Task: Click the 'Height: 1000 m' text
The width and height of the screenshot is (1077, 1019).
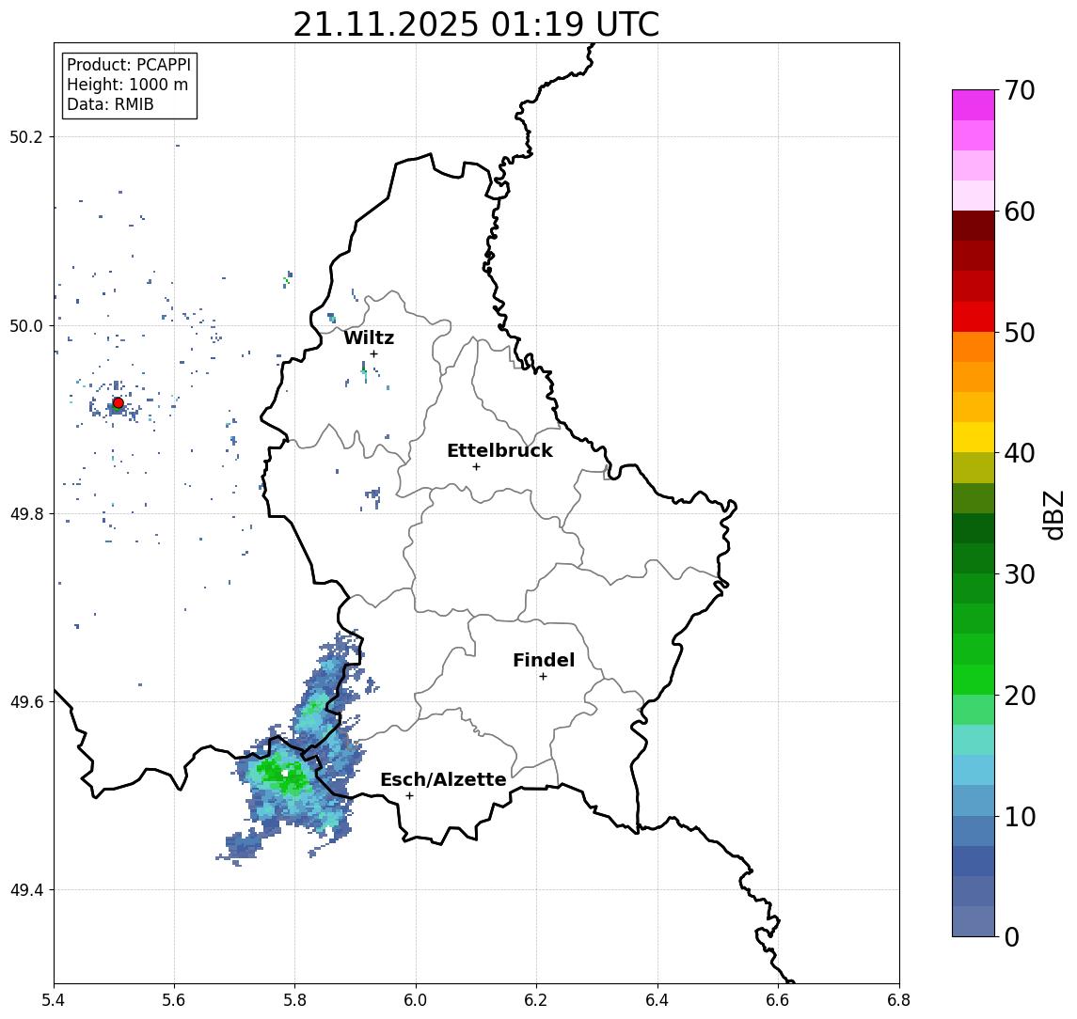Action: 127,85
